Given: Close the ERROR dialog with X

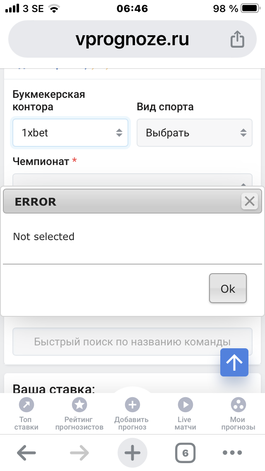Looking at the screenshot, I should (x=249, y=202).
